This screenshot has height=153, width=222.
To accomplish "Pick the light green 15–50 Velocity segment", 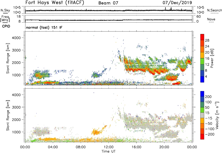I will [202, 110].
